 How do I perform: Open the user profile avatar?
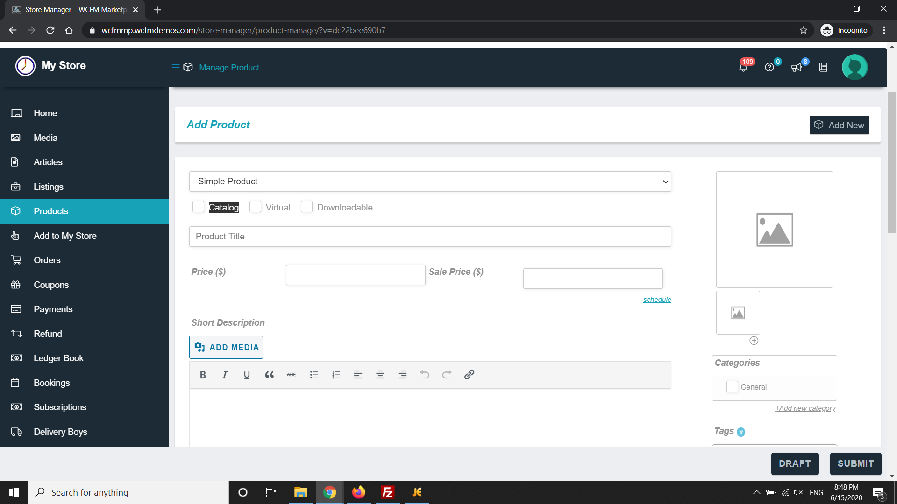(854, 67)
